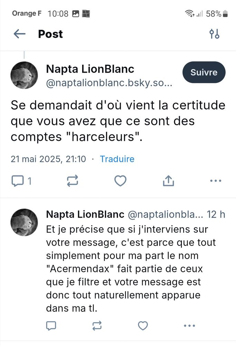Reply to the comment about Acermendax
The image size is (236, 346).
click(51, 326)
